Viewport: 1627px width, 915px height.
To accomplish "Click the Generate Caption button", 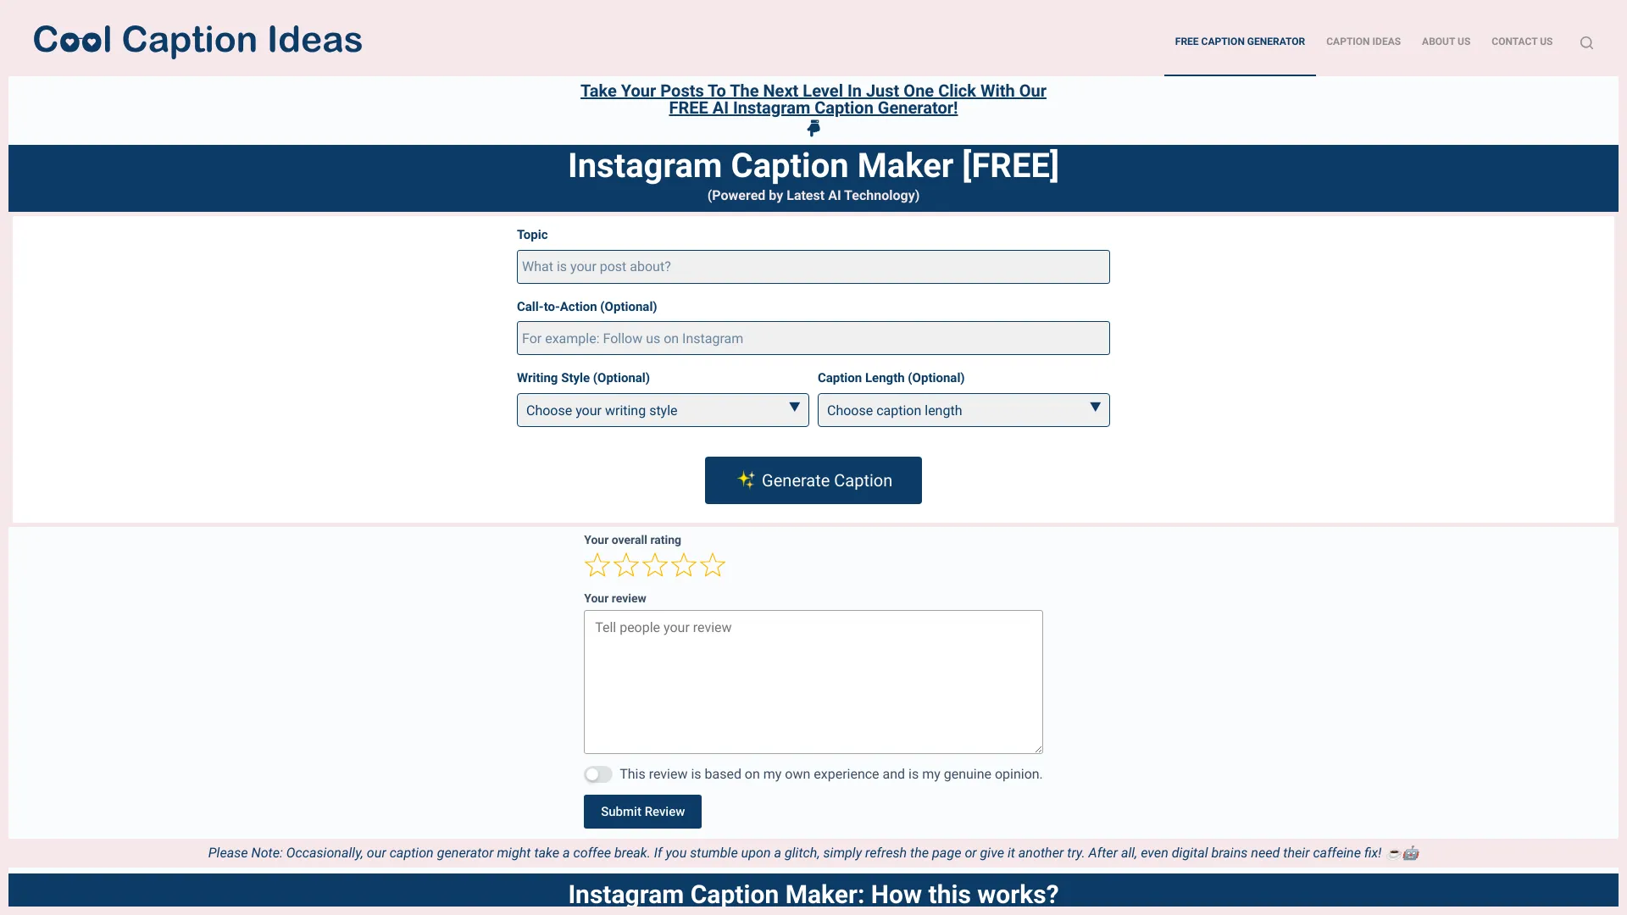I will pos(813,480).
